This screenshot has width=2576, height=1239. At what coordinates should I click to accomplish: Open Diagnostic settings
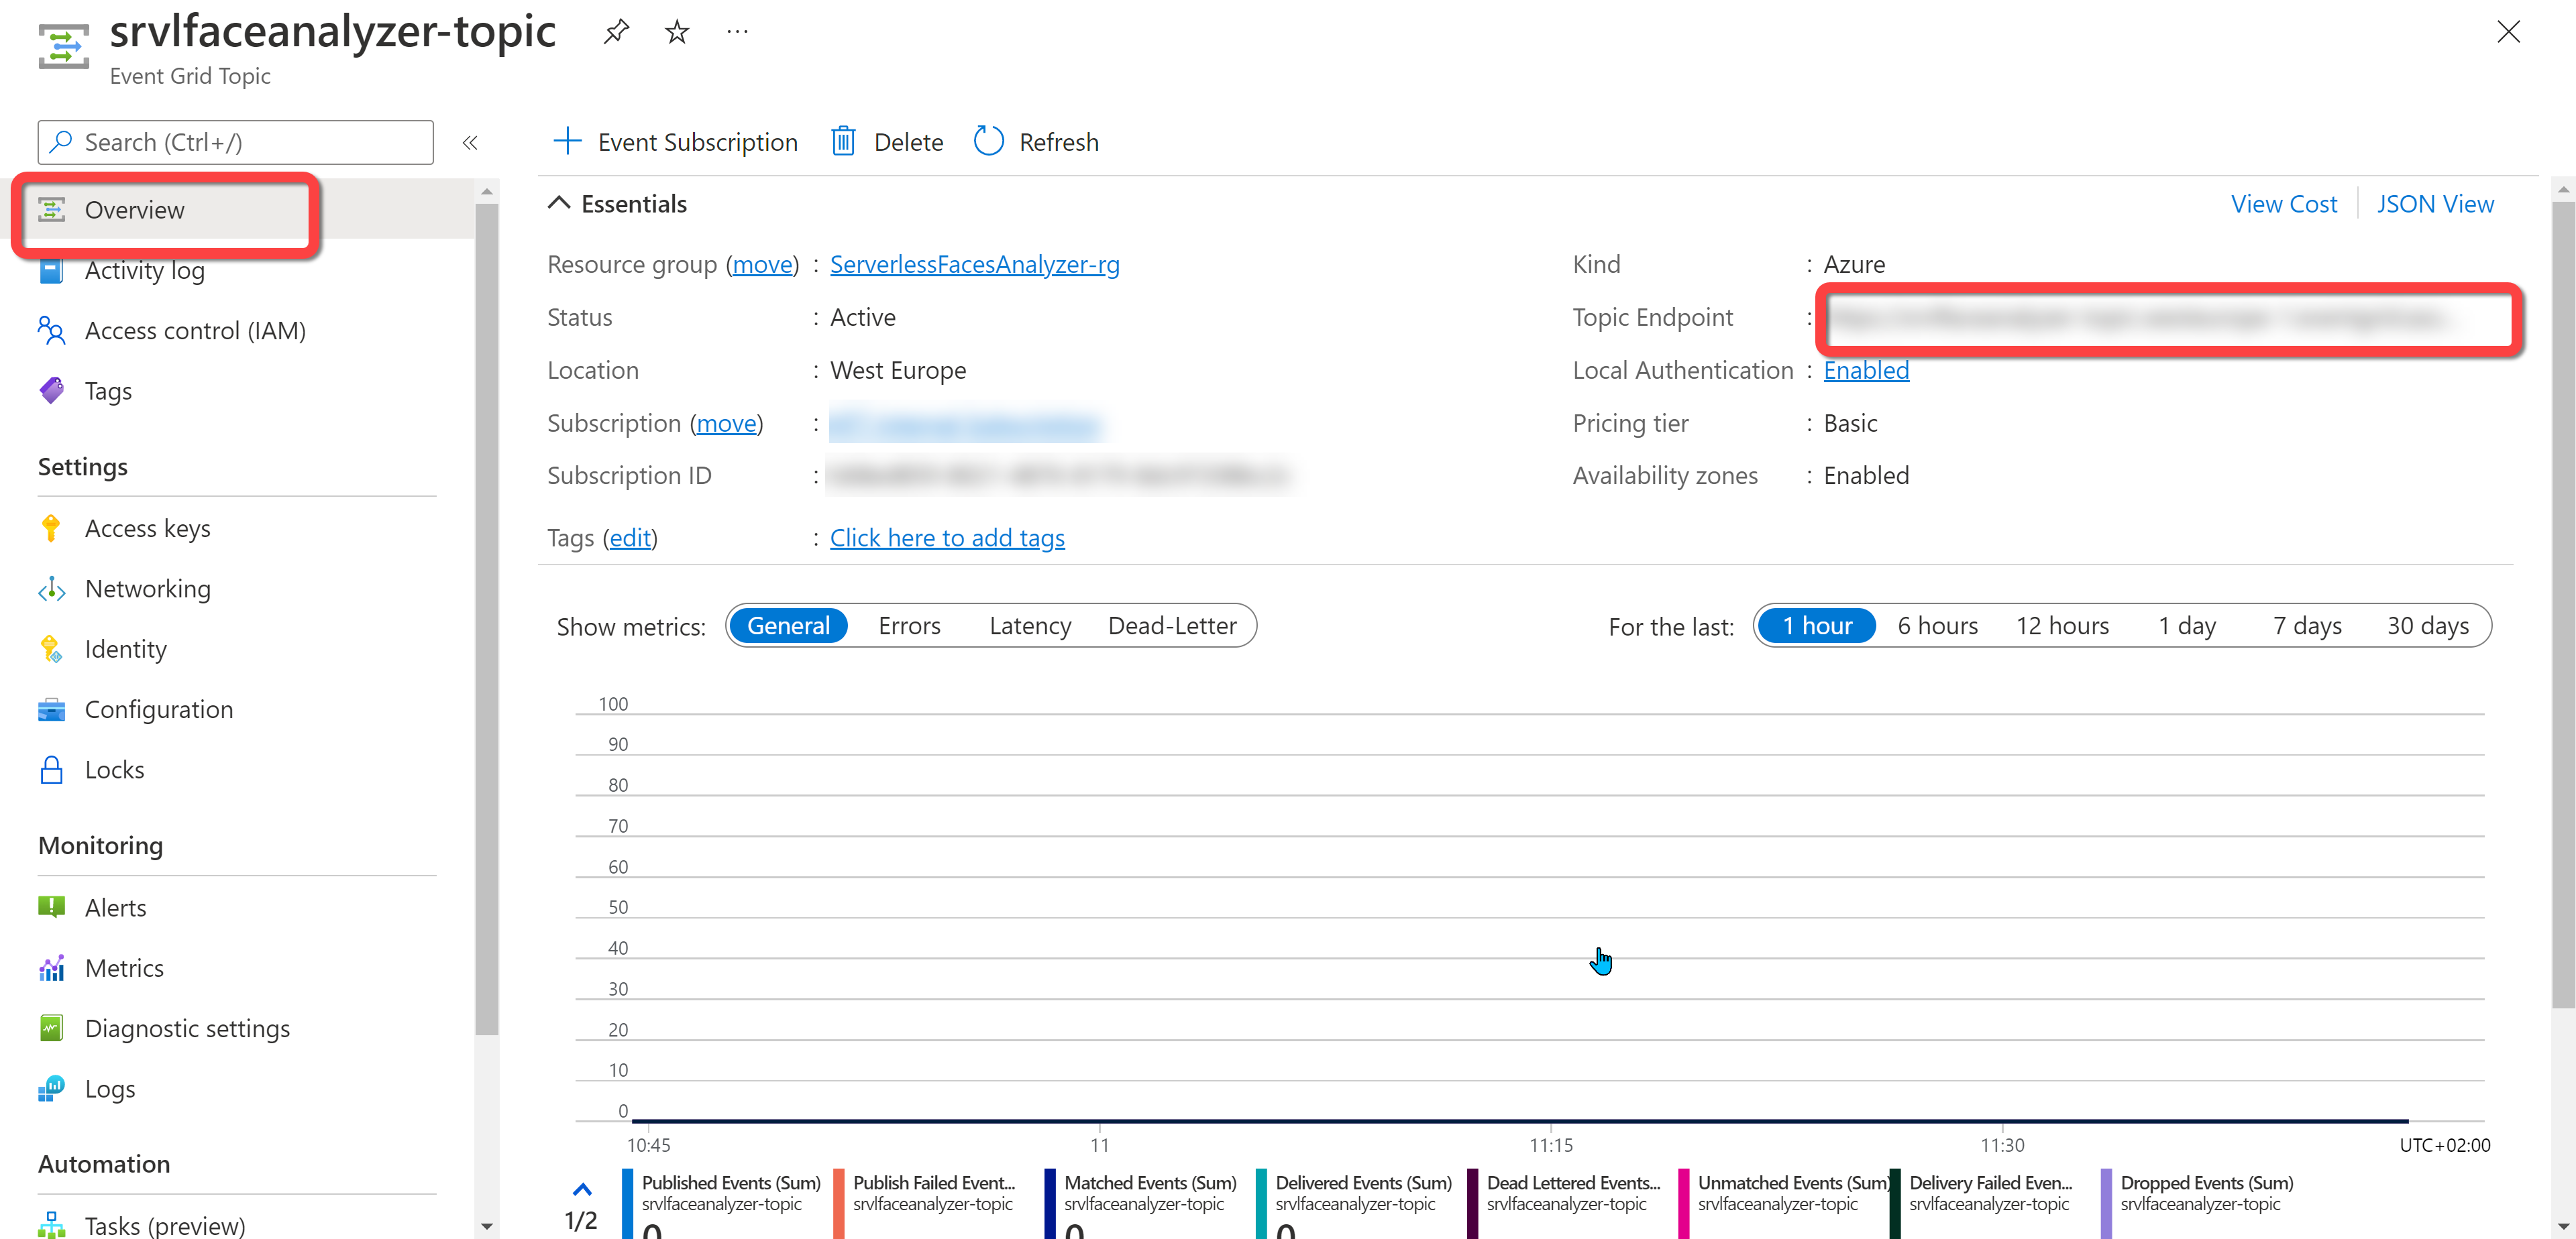pos(187,1028)
